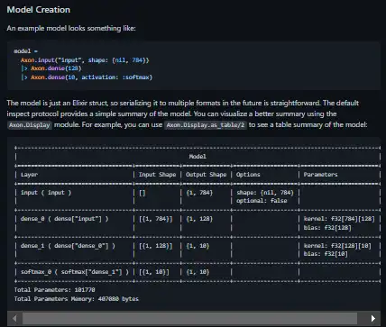Click the 'Layer' column header
Image resolution: width=386 pixels, height=327 pixels.
(x=29, y=175)
